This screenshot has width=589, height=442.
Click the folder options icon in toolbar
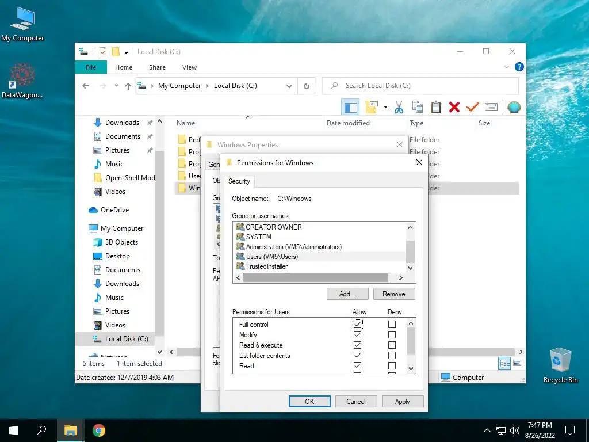pyautogui.click(x=372, y=108)
